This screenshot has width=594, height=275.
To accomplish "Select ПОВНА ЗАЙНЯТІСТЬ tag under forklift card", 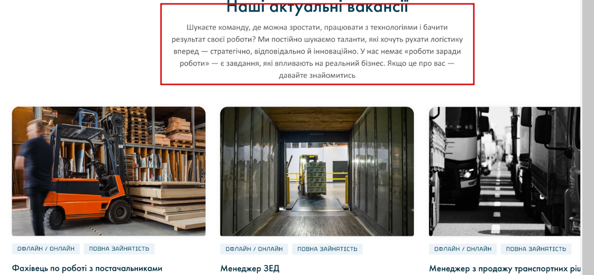I will tap(119, 249).
